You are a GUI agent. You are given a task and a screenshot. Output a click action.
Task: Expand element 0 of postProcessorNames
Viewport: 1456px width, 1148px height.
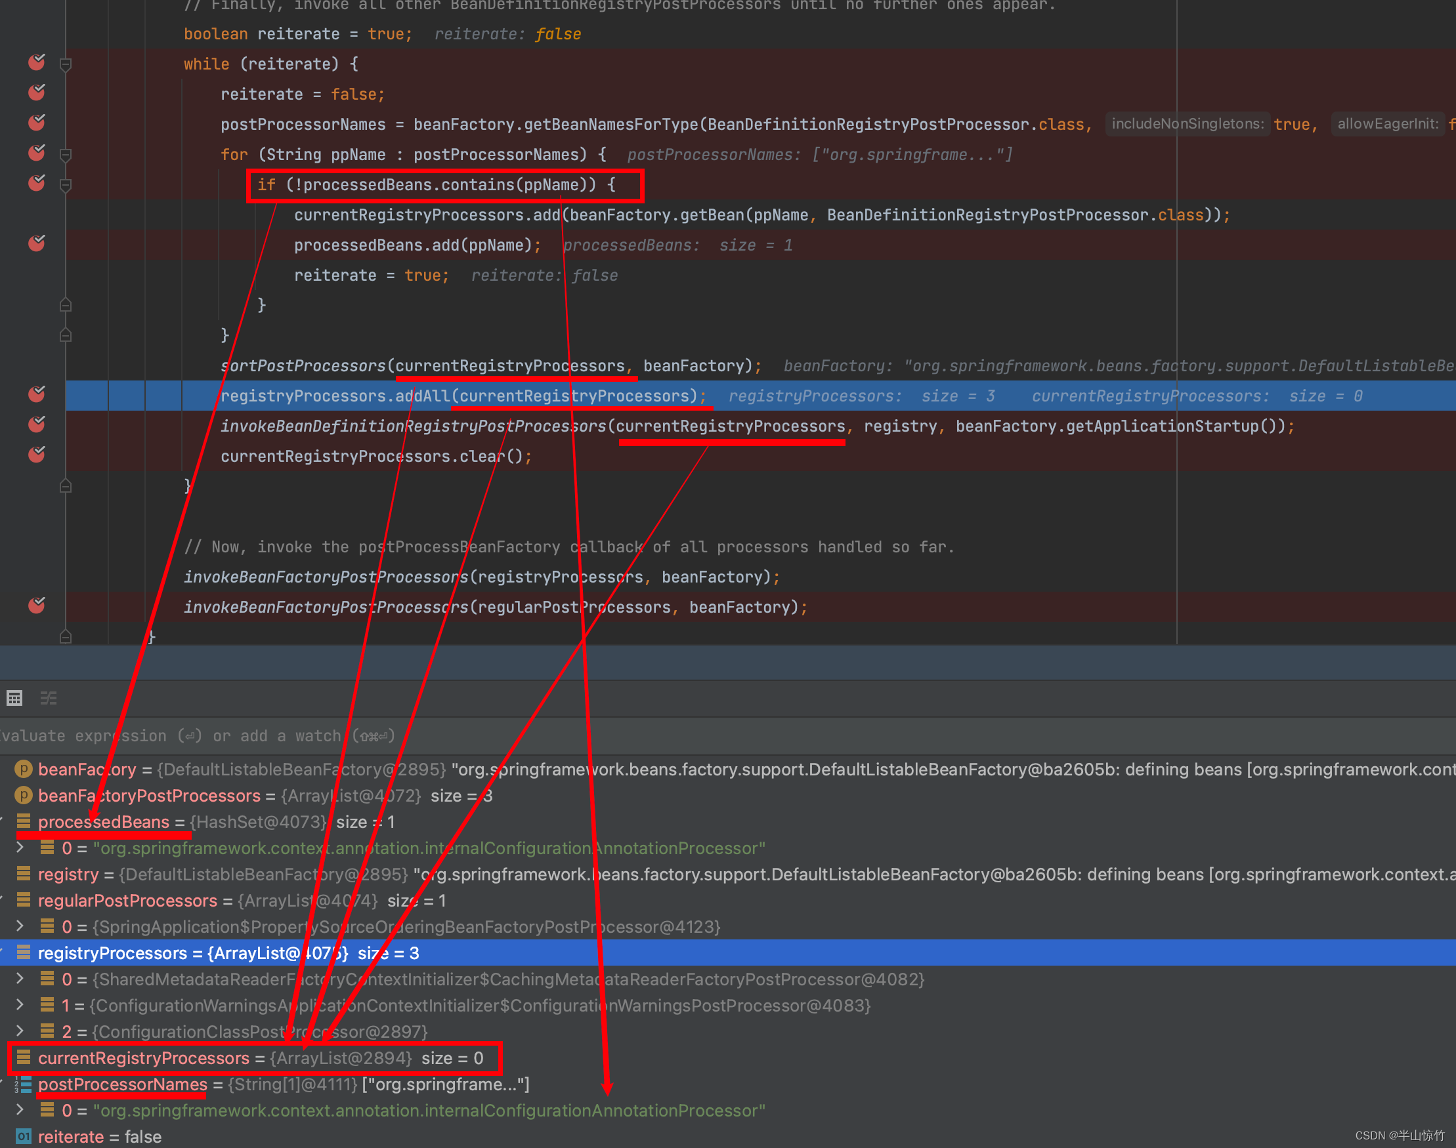20,1110
